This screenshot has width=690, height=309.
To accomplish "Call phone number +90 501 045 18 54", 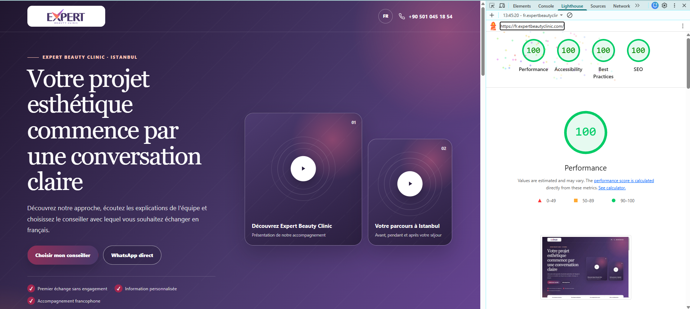I will click(431, 17).
